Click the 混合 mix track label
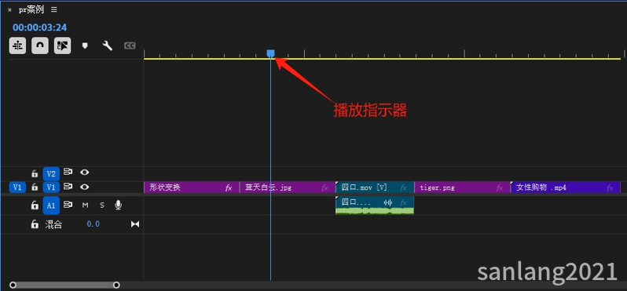 [53, 224]
